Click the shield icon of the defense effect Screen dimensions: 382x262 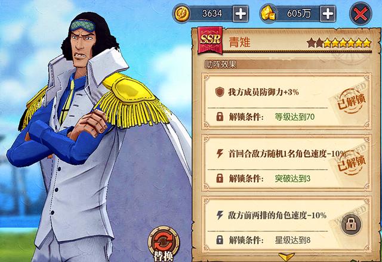point(220,92)
